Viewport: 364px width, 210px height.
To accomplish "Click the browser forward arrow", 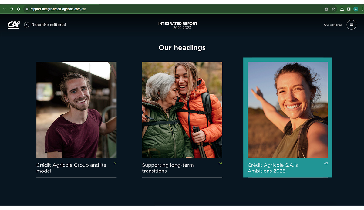I will click(x=12, y=9).
